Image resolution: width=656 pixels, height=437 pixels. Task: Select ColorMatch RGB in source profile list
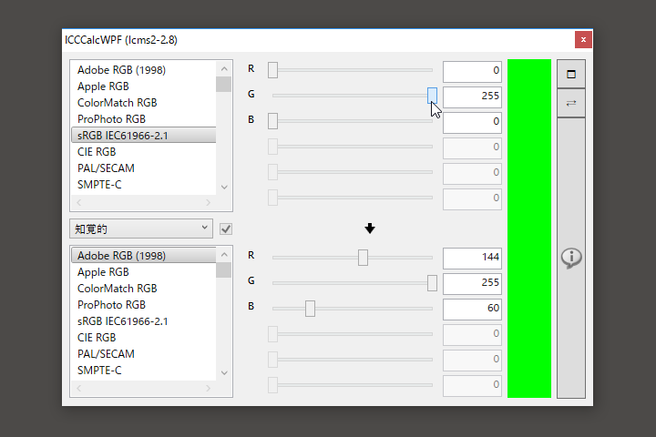click(x=144, y=103)
